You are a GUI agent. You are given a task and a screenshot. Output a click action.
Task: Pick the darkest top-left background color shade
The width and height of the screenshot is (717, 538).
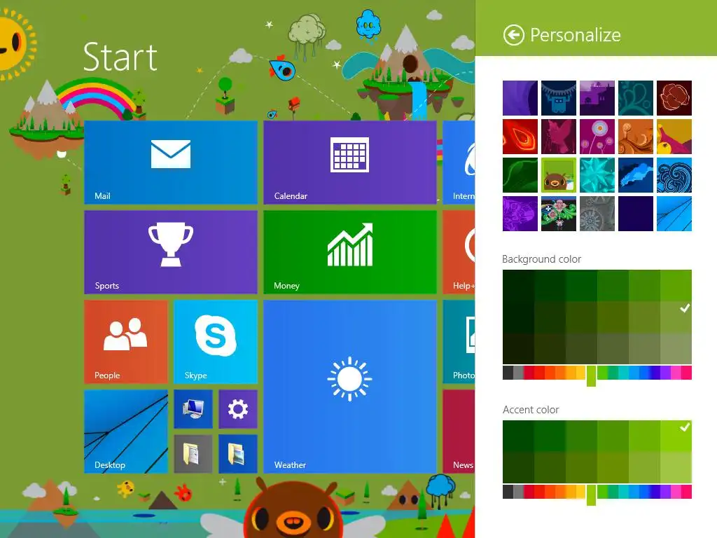tap(519, 286)
